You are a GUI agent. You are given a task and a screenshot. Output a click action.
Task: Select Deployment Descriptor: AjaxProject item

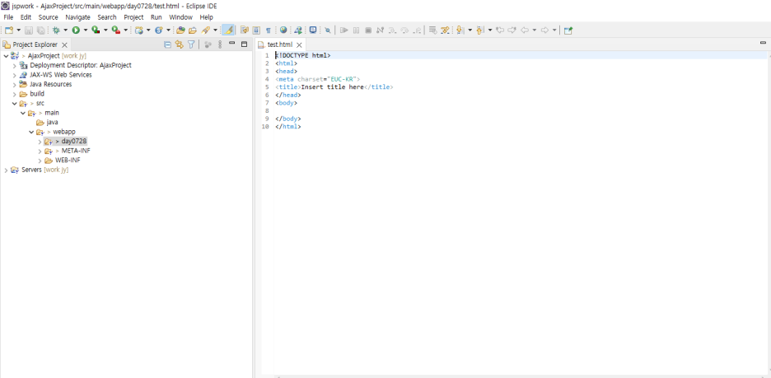(80, 65)
